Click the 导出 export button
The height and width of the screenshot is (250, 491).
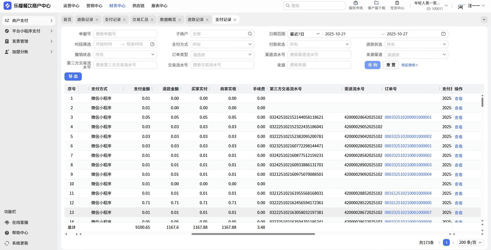(x=73, y=77)
